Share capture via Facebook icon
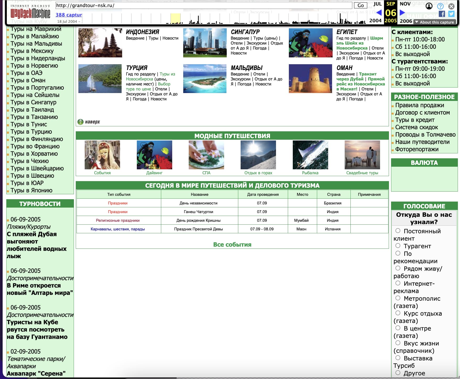The image size is (460, 379). (x=442, y=14)
